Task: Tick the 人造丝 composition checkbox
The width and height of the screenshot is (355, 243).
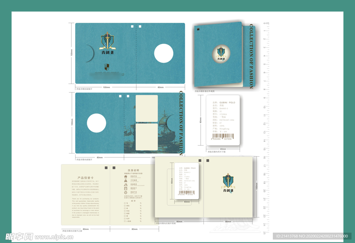Action: [125, 221]
